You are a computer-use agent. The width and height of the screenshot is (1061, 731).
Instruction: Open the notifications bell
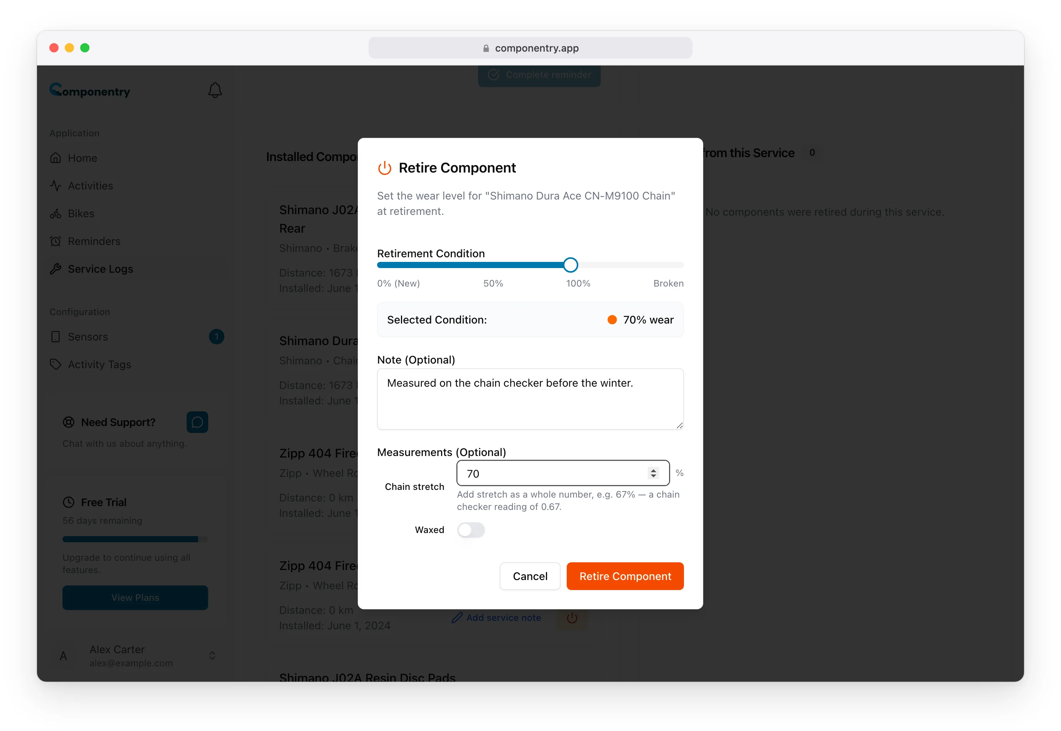pos(215,90)
